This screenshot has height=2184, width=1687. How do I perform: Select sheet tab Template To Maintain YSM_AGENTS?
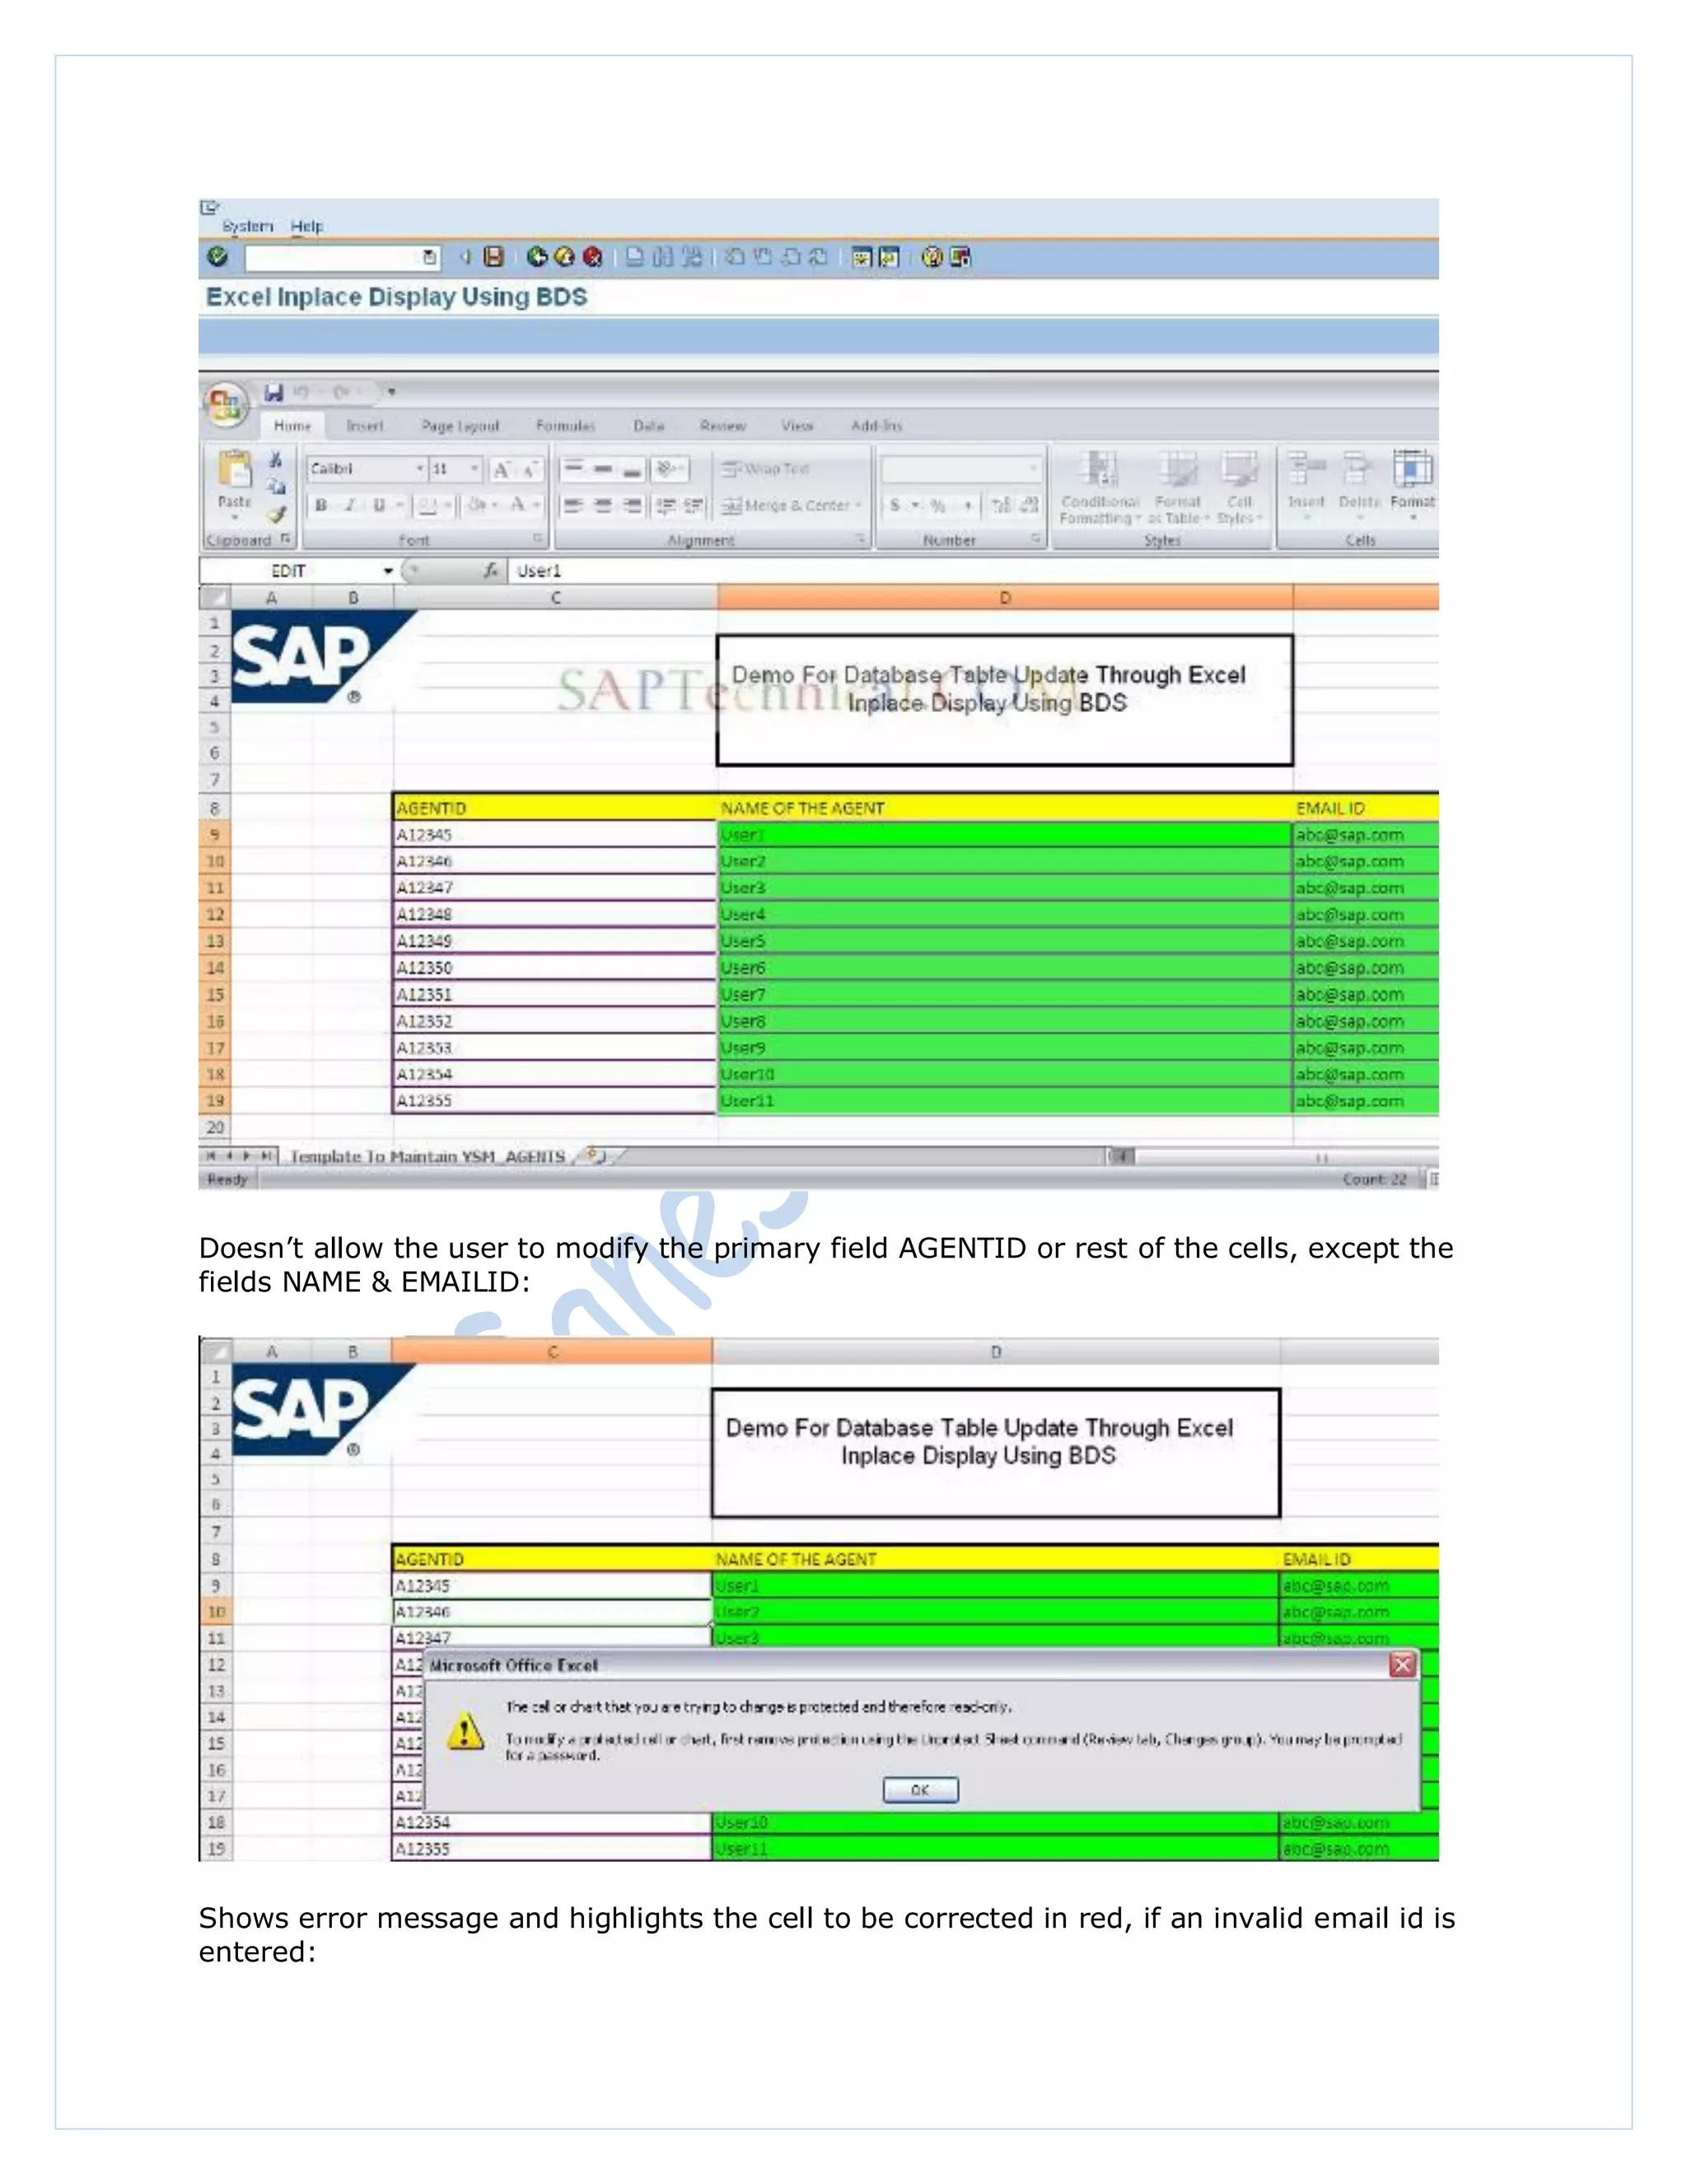pos(427,1157)
